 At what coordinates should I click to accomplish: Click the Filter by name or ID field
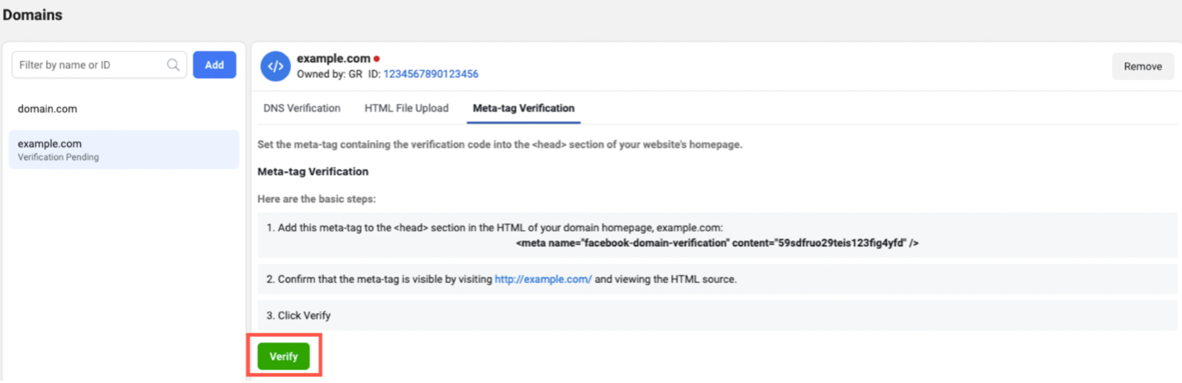(x=99, y=65)
